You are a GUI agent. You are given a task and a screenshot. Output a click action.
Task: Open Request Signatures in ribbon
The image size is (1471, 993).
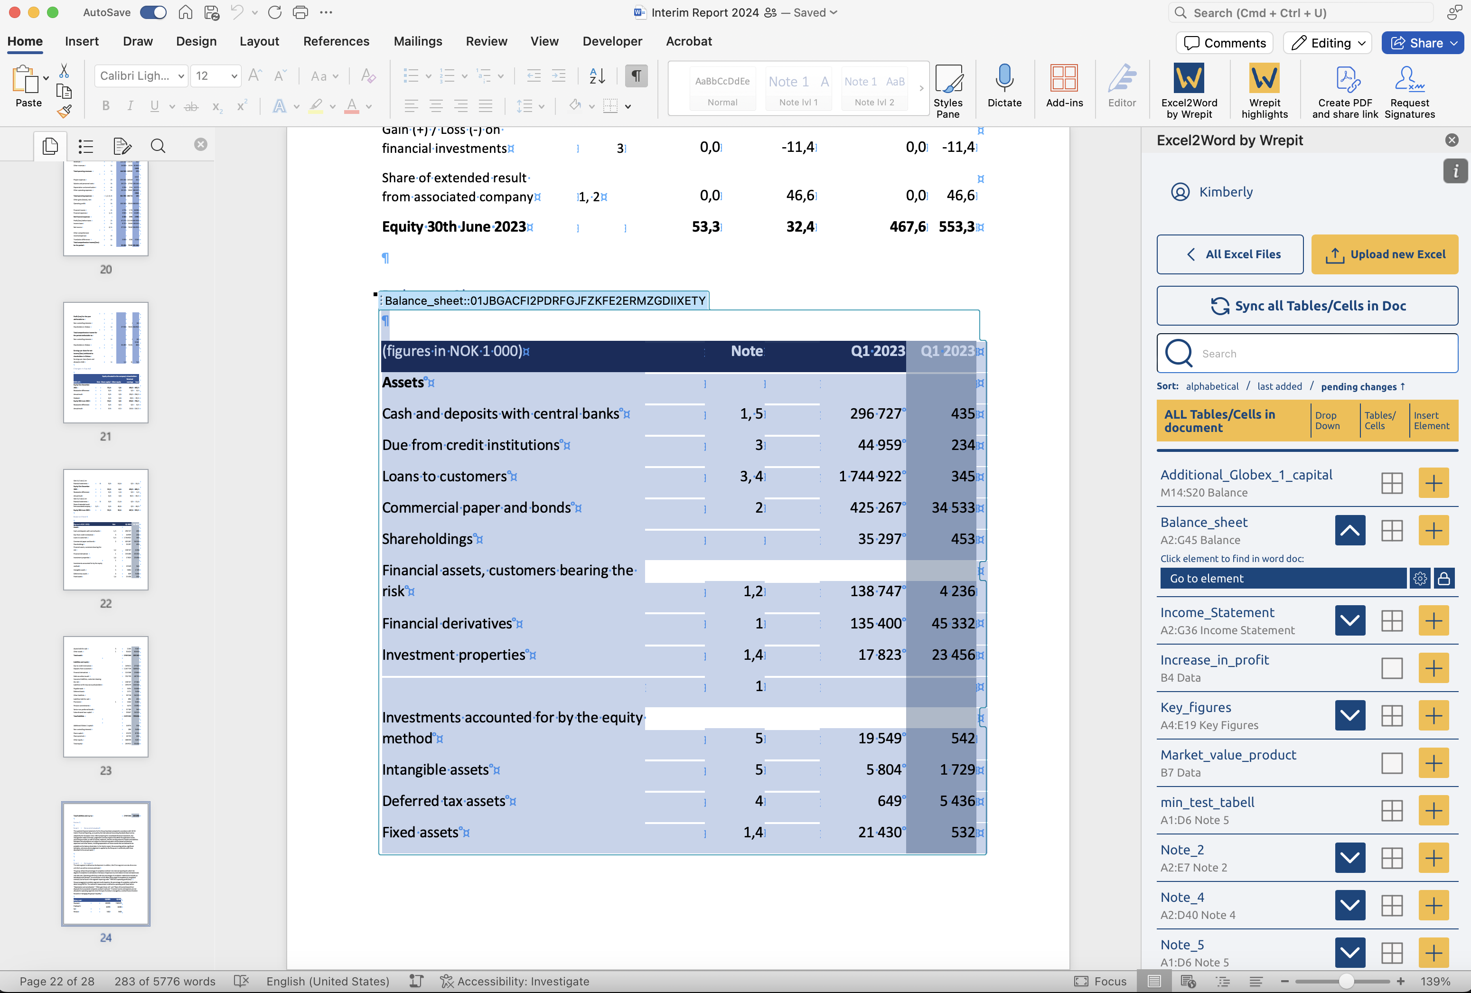point(1409,91)
